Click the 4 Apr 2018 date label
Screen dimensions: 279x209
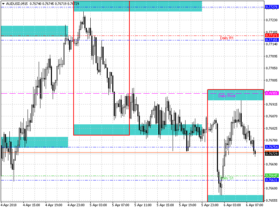click(8, 206)
